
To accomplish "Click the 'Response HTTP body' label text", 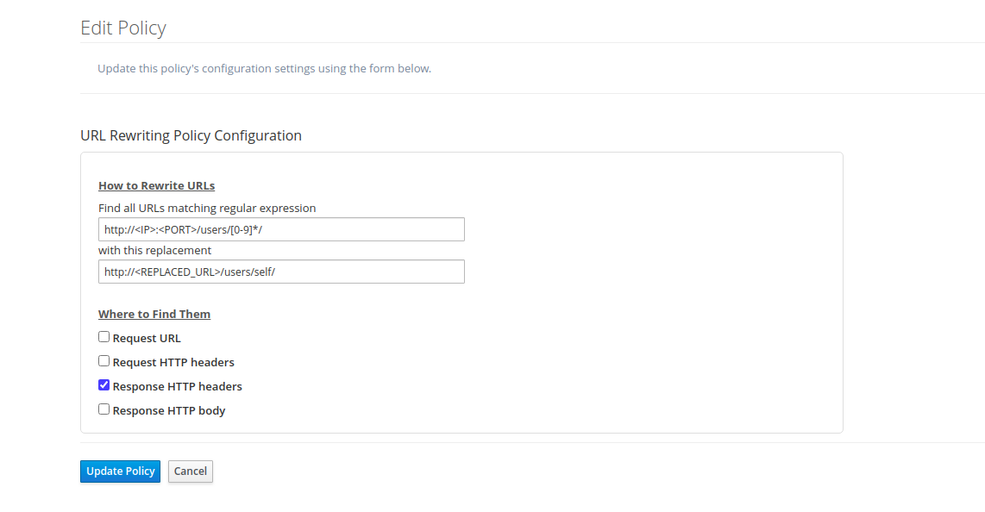I will click(169, 410).
